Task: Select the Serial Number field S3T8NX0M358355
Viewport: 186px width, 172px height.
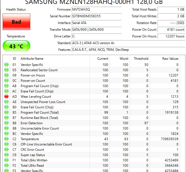Action: (x=96, y=16)
